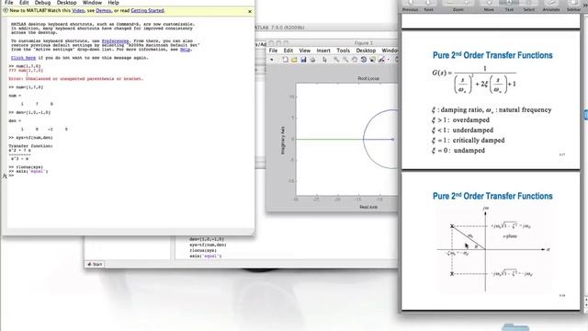Open the leftmost toolbar dropdown arrow in Figure 1
The image size is (588, 331).
(x=272, y=60)
